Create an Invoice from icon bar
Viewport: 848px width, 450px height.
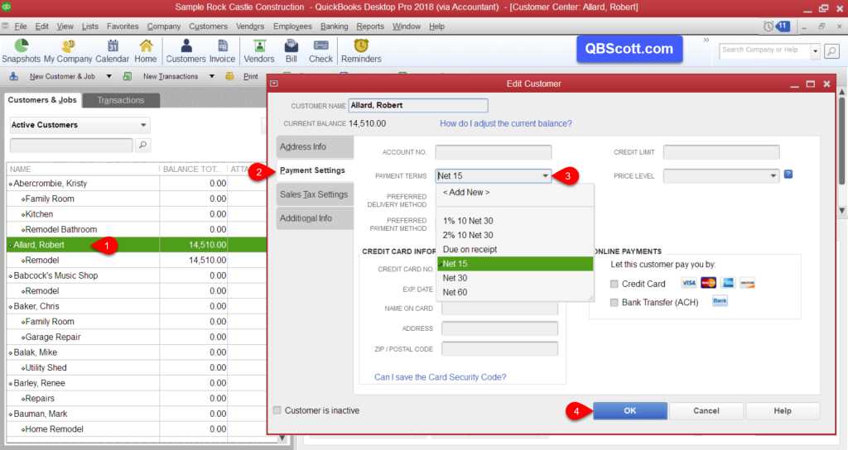(x=222, y=51)
